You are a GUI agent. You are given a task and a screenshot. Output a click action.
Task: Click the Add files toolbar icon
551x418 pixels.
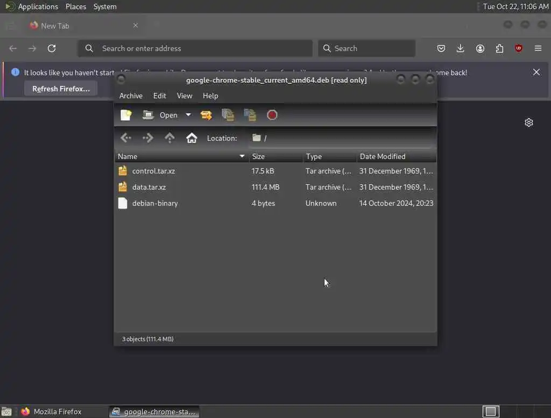[228, 115]
